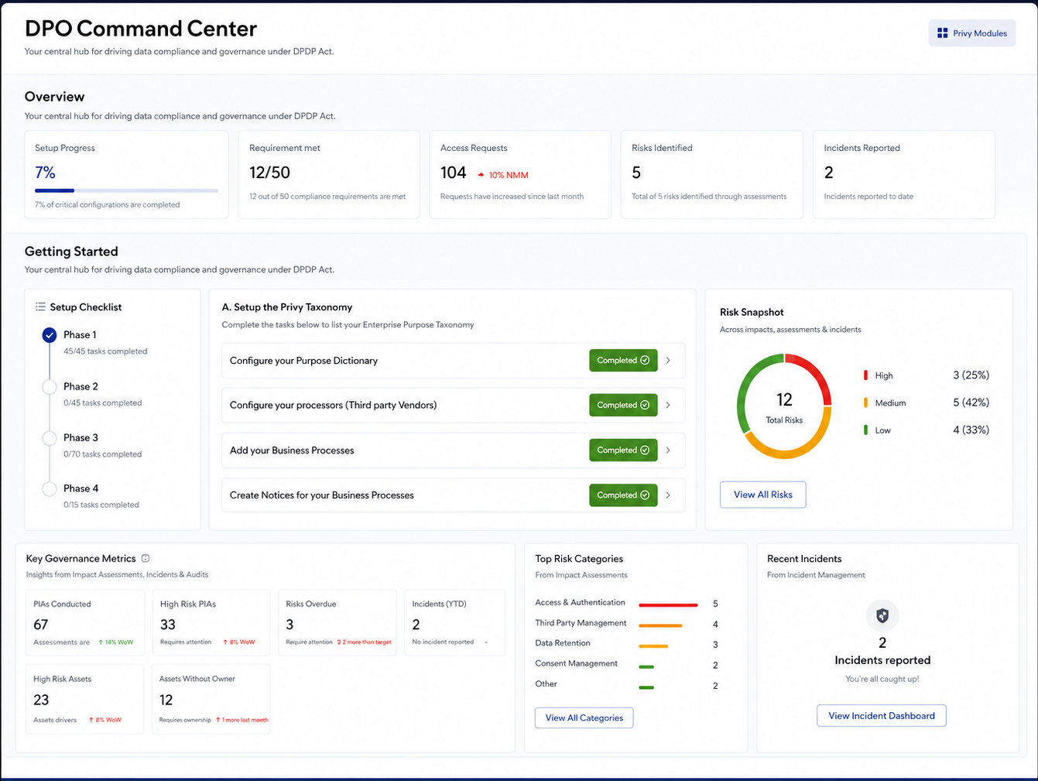Screen dimensions: 1038x781
Task: Select the Phase 3 step circle
Action: (x=50, y=437)
